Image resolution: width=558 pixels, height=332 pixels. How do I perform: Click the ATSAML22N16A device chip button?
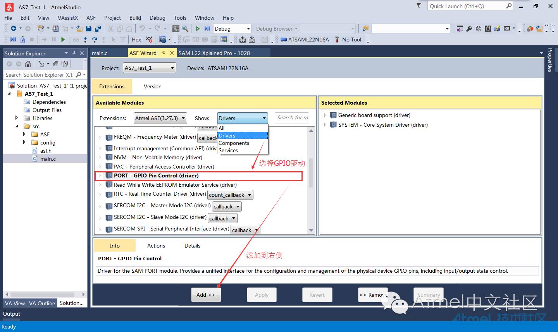(305, 40)
